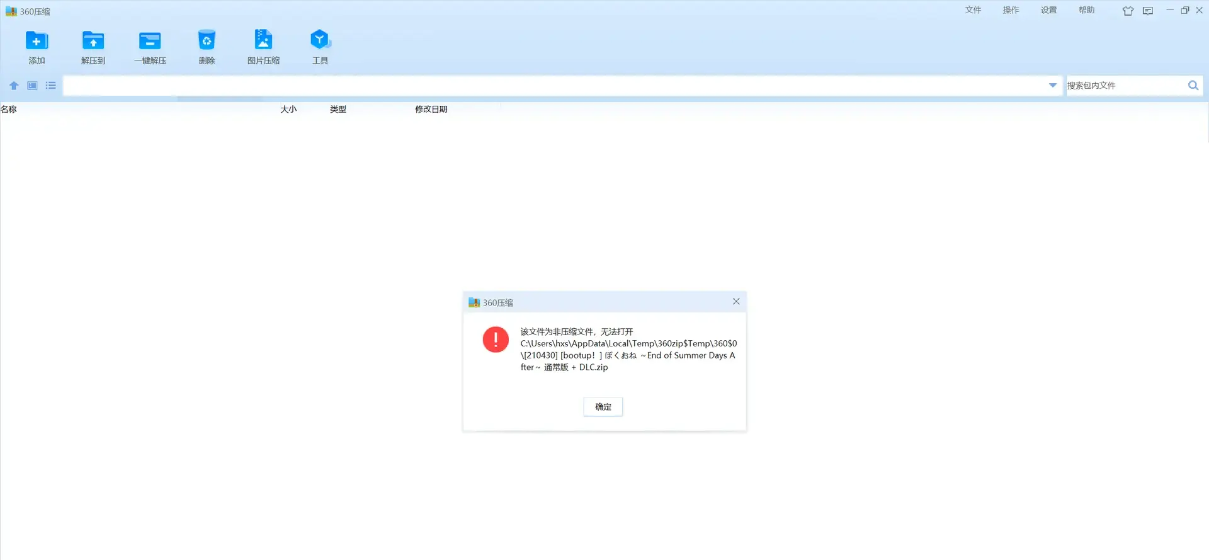Viewport: 1209px width, 560px height.
Task: Open the 图片压缩 image compression tool
Action: click(263, 40)
